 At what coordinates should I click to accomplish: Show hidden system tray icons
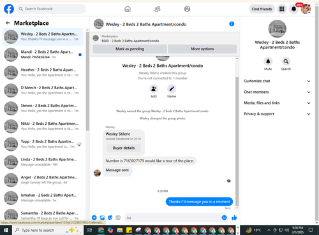coord(269,230)
